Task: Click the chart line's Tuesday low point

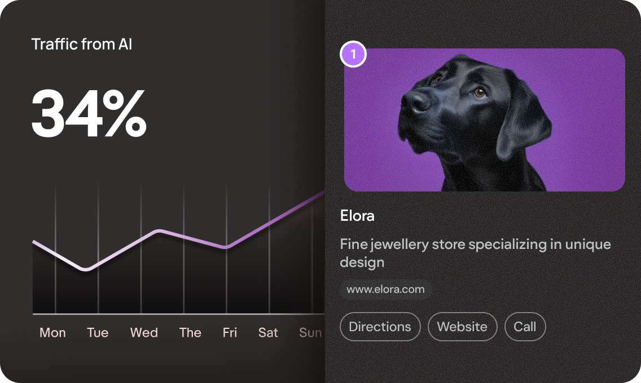Action: pos(86,269)
